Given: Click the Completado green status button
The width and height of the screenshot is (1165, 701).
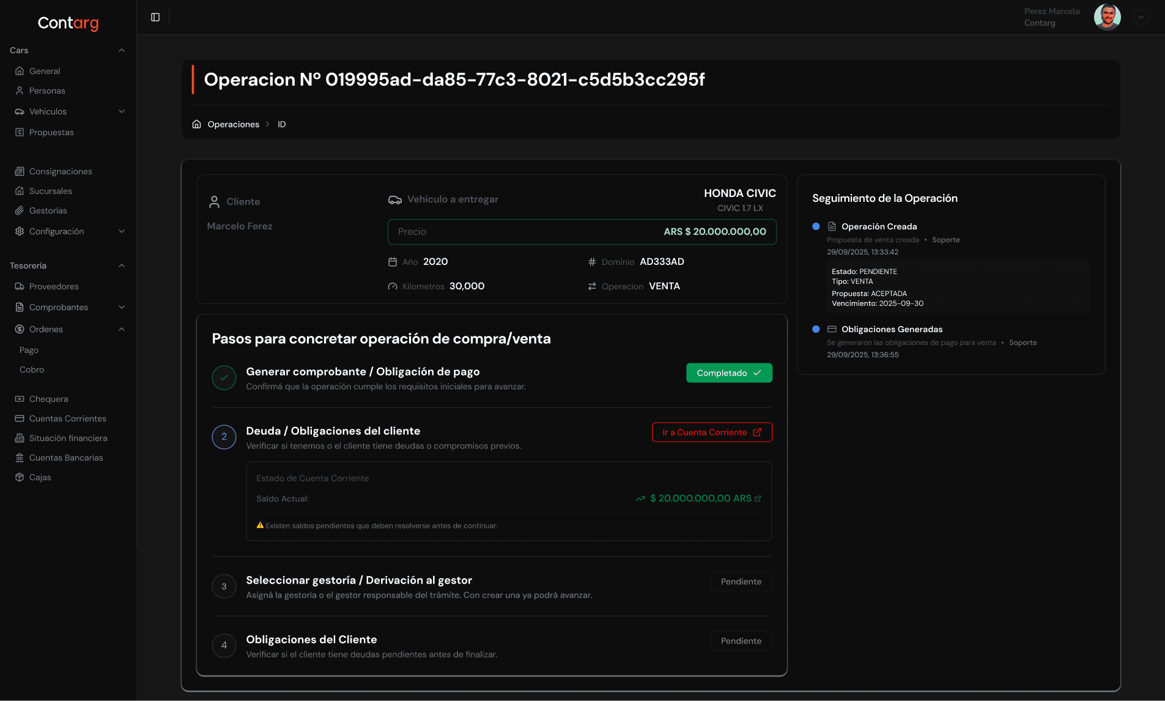Looking at the screenshot, I should (729, 373).
